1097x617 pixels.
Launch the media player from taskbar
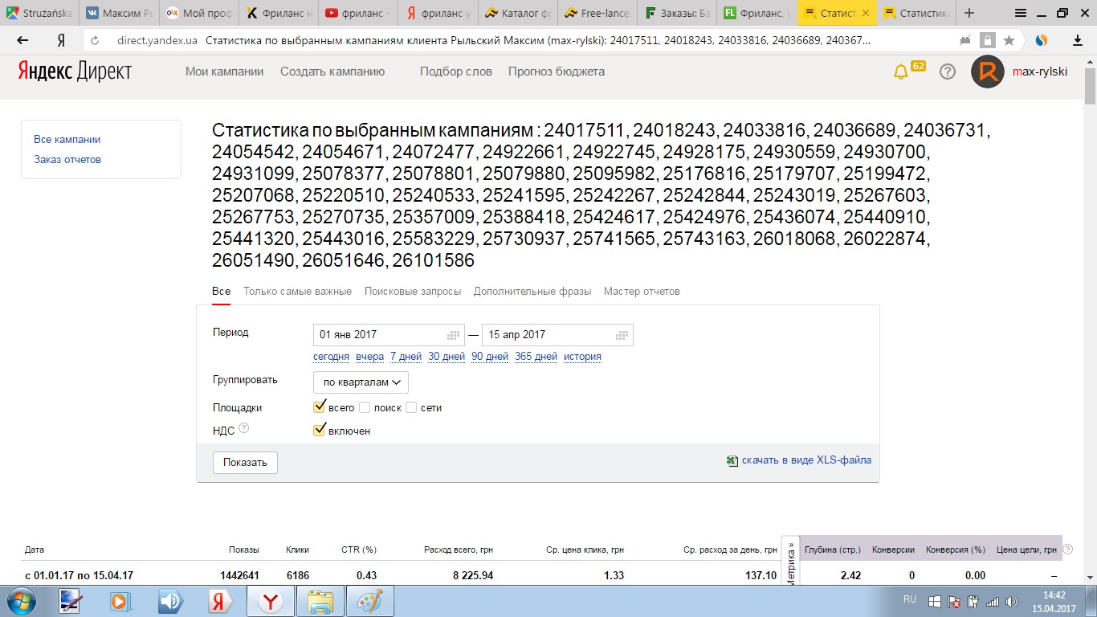[x=120, y=601]
